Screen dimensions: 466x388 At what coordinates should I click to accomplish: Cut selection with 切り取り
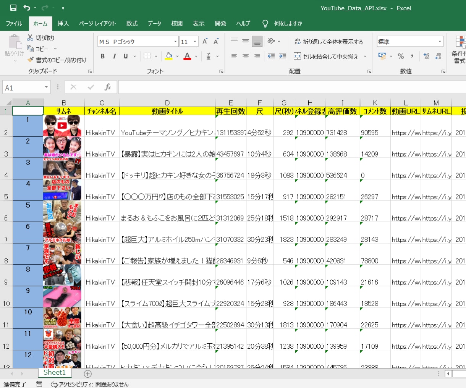(41, 38)
